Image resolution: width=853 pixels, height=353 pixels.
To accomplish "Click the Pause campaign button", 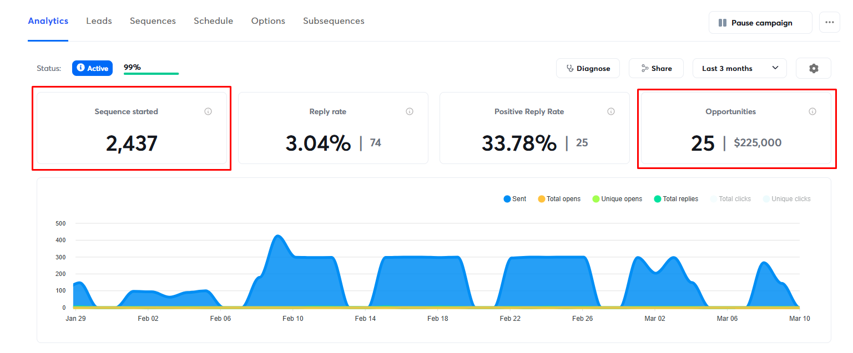I will click(760, 23).
